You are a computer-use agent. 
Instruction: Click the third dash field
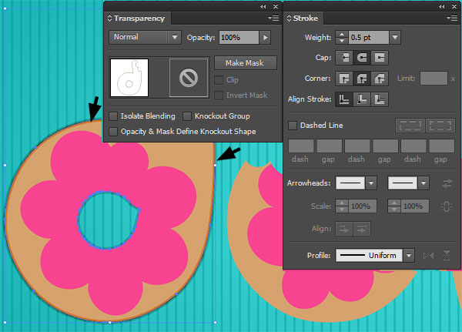413,146
